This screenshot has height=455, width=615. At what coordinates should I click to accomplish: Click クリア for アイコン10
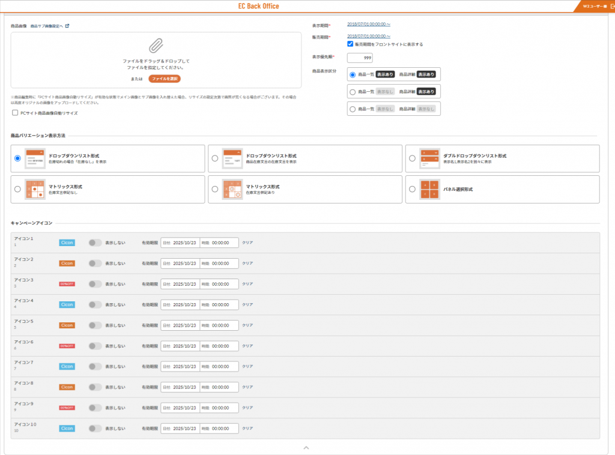(247, 429)
